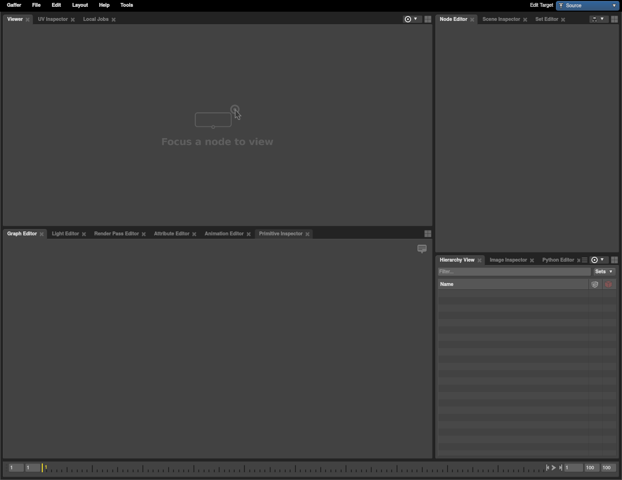Switch to the Local Jobs tab

pos(96,19)
